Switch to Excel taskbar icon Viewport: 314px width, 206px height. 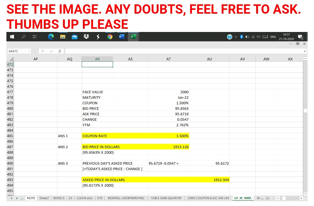(x=133, y=37)
